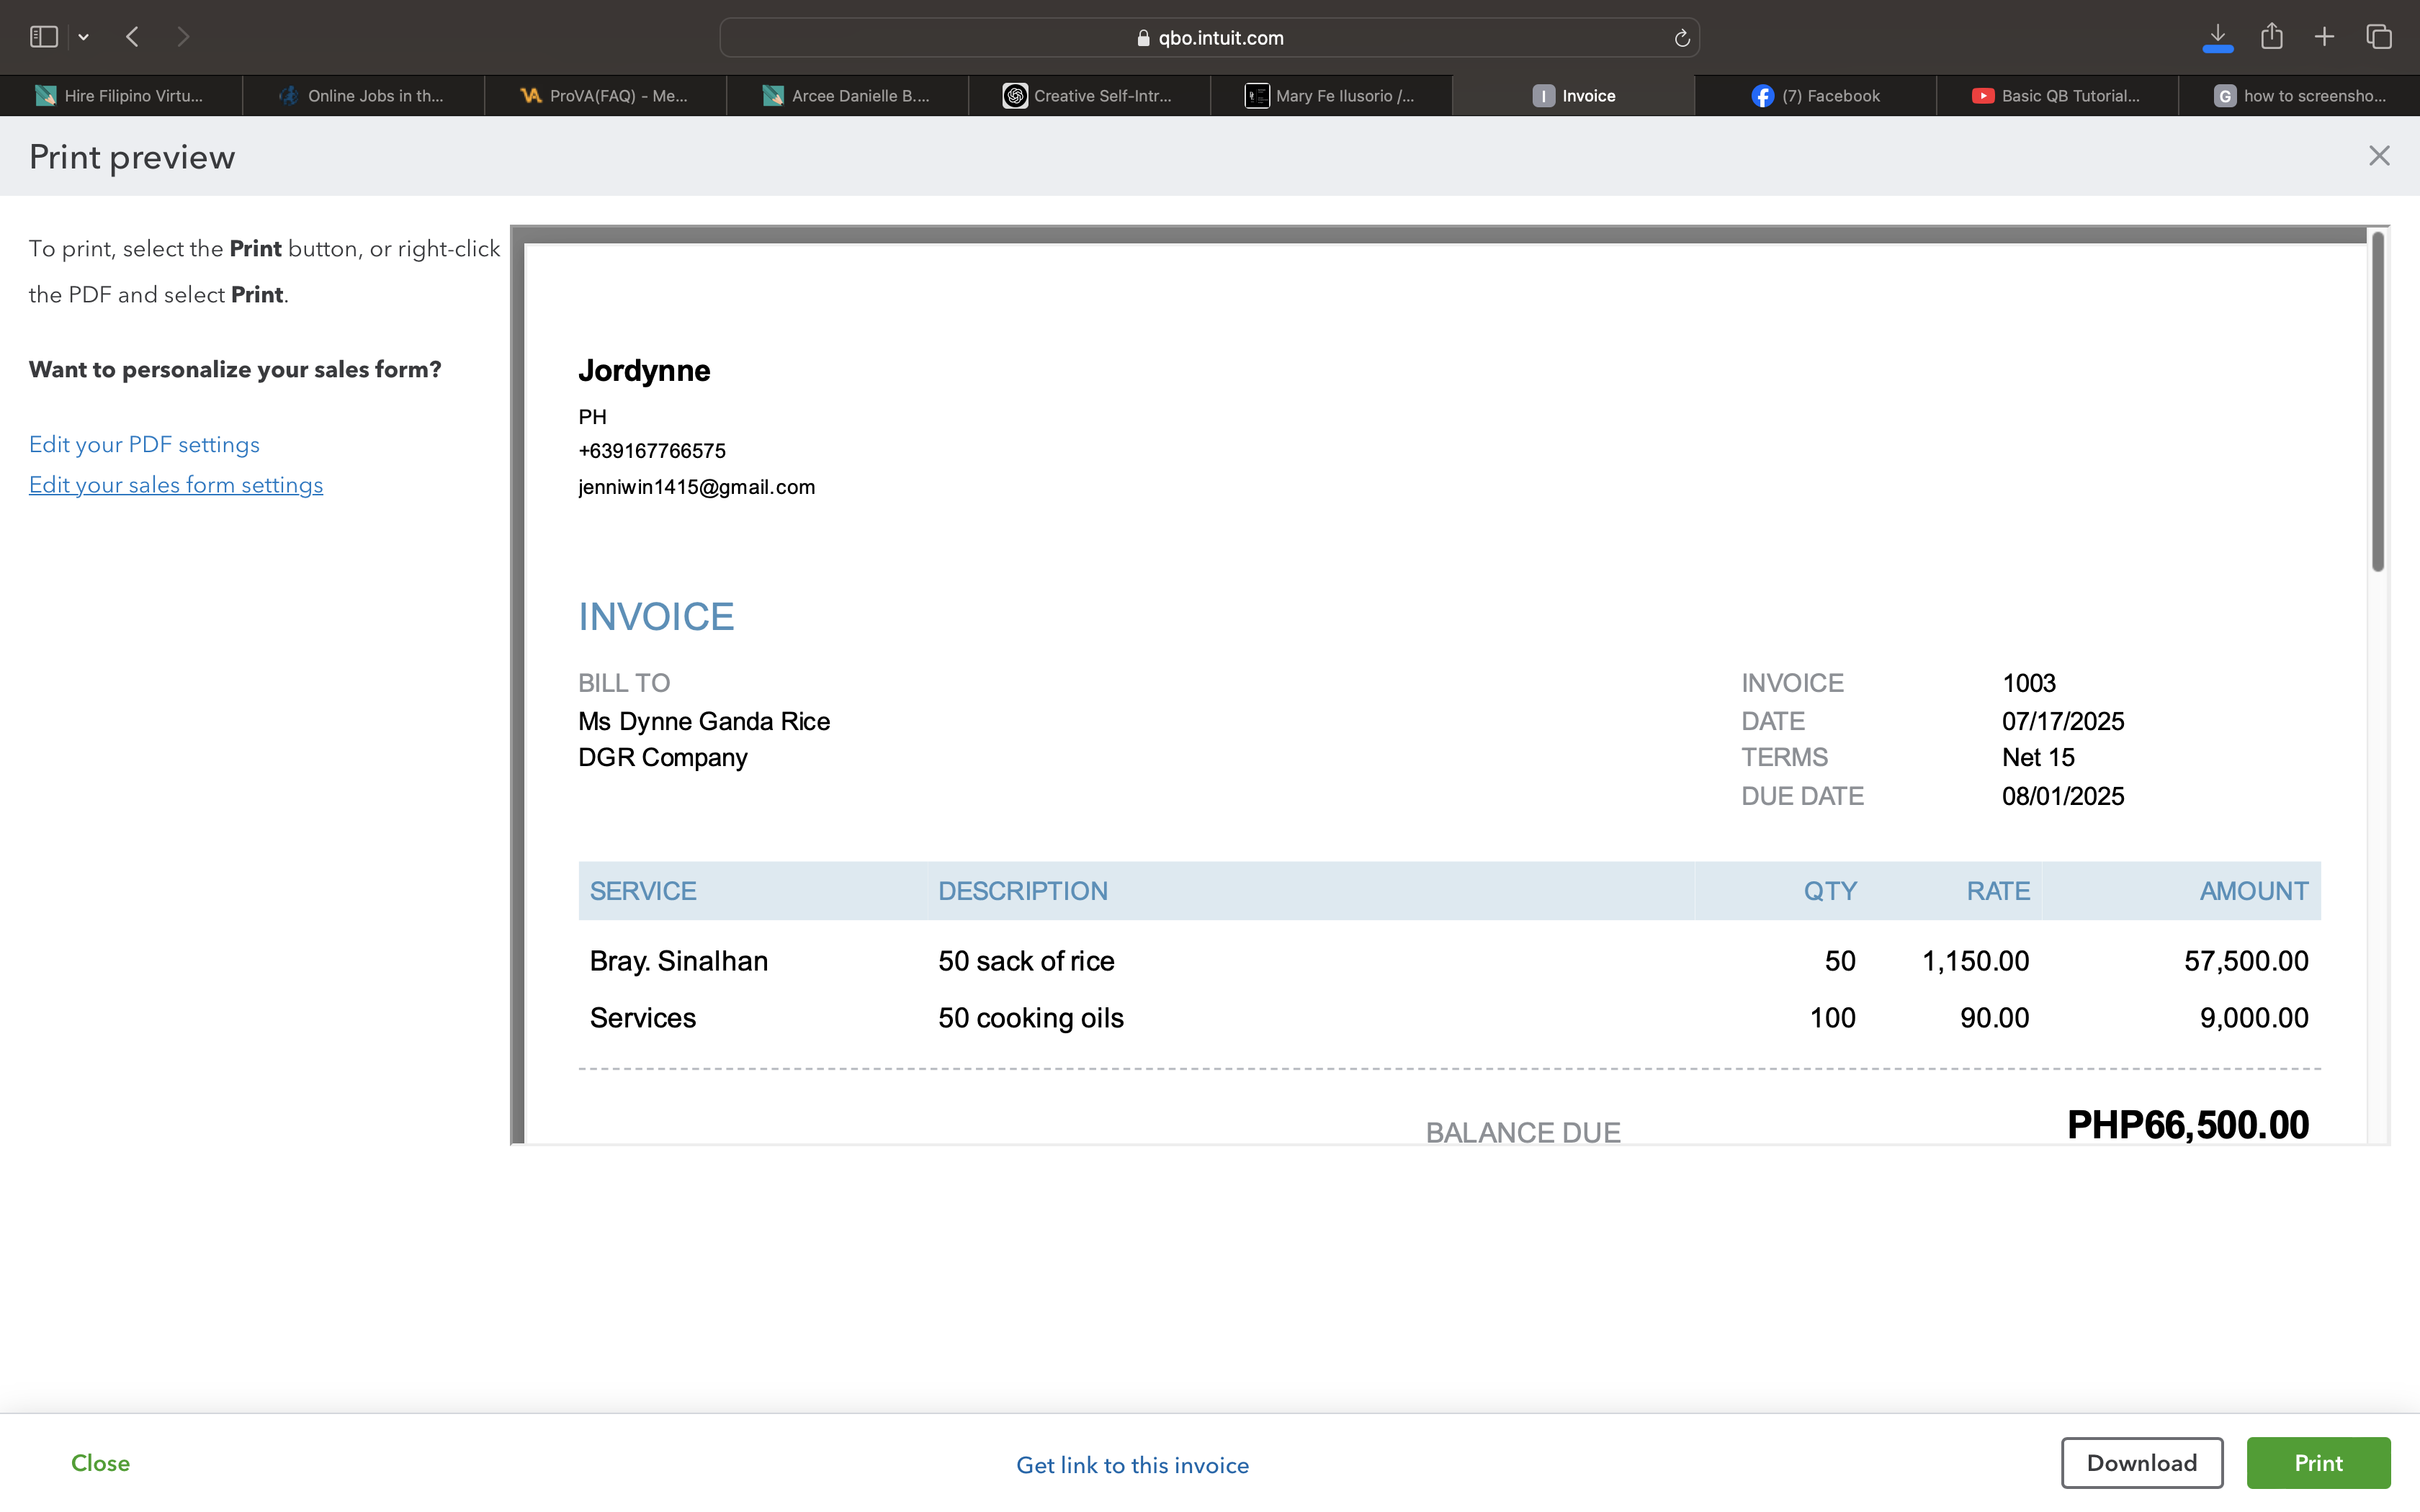Click the Share icon in Safari toolbar

(x=2271, y=36)
